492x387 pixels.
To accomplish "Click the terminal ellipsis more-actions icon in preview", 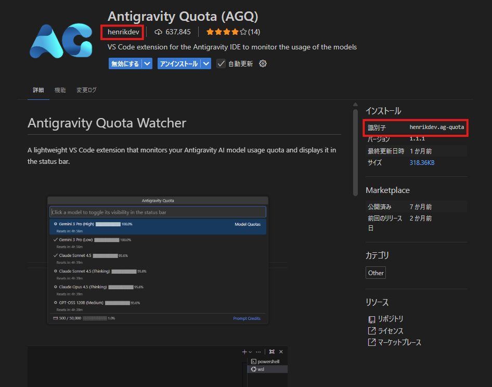I will coord(258,352).
